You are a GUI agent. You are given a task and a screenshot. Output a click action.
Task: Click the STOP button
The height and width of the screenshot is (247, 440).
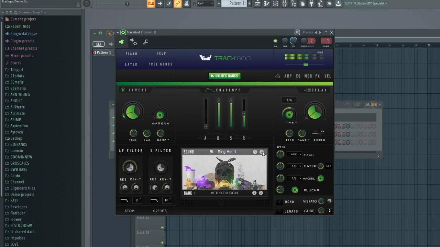[130, 211]
